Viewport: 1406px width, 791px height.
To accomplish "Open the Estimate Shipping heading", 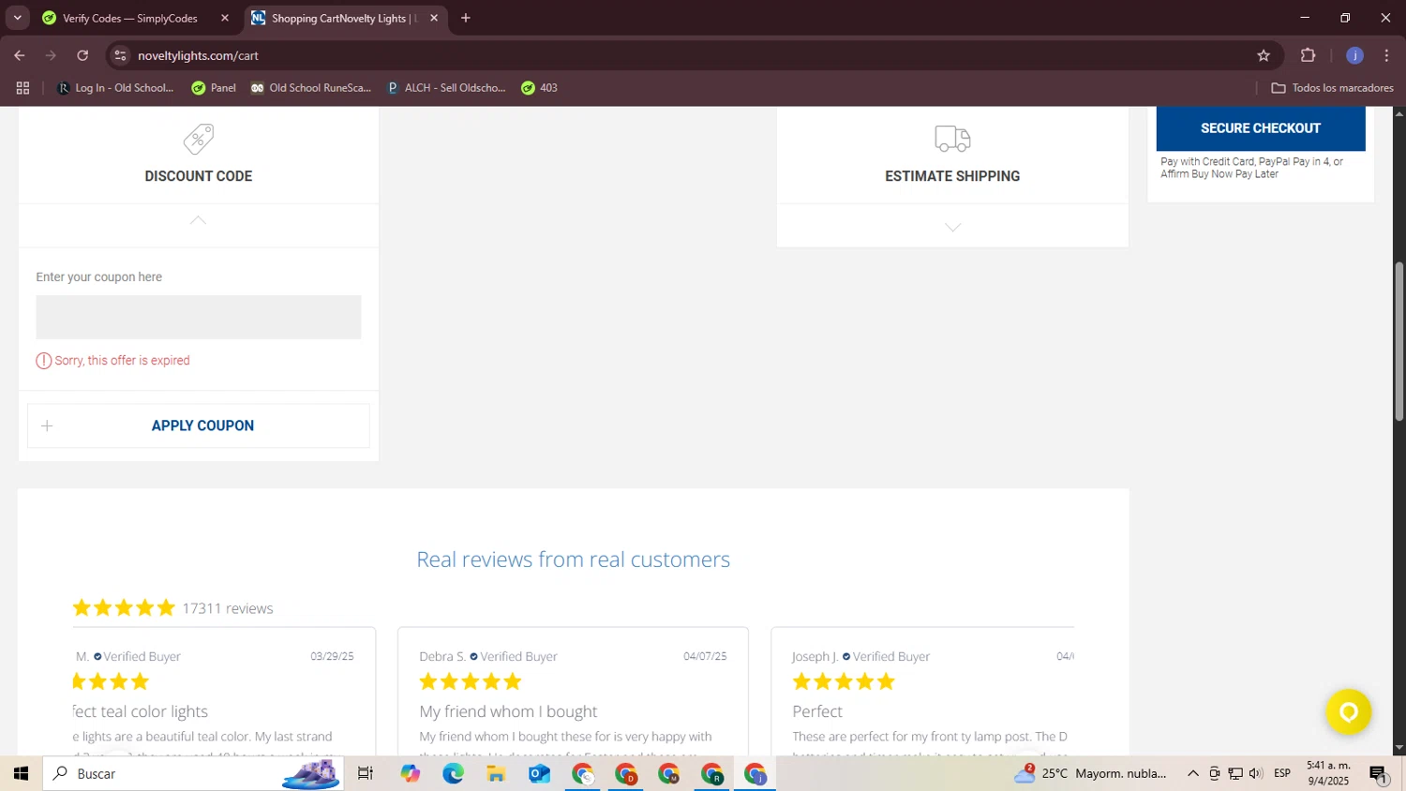I will click(952, 176).
